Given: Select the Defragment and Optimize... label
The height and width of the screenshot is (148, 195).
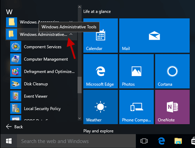Looking at the screenshot, I should (x=49, y=71).
